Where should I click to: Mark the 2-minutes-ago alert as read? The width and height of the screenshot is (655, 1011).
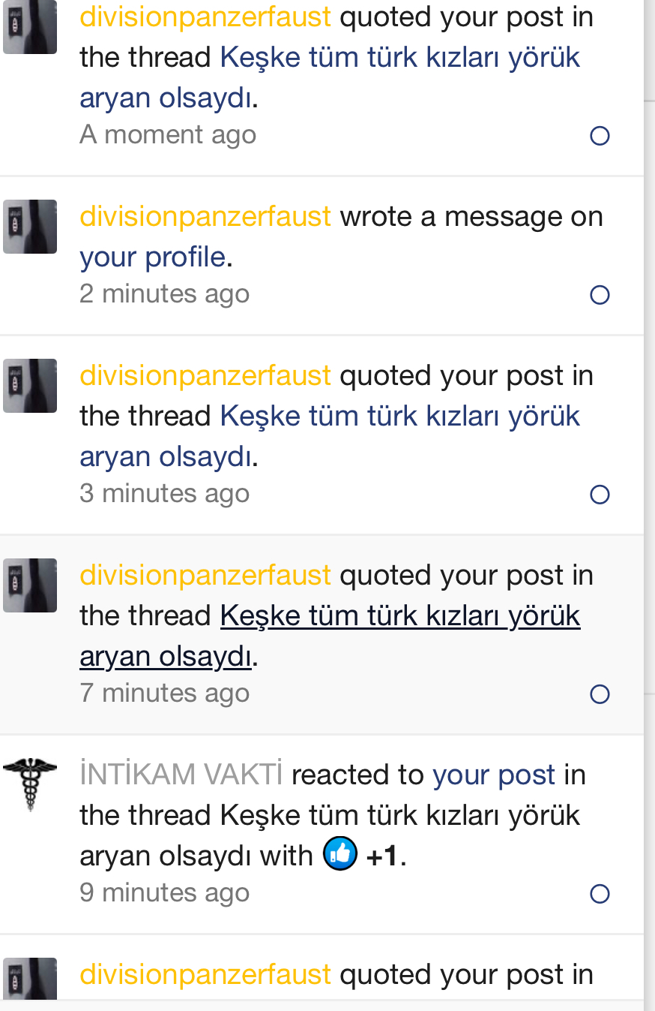600,295
